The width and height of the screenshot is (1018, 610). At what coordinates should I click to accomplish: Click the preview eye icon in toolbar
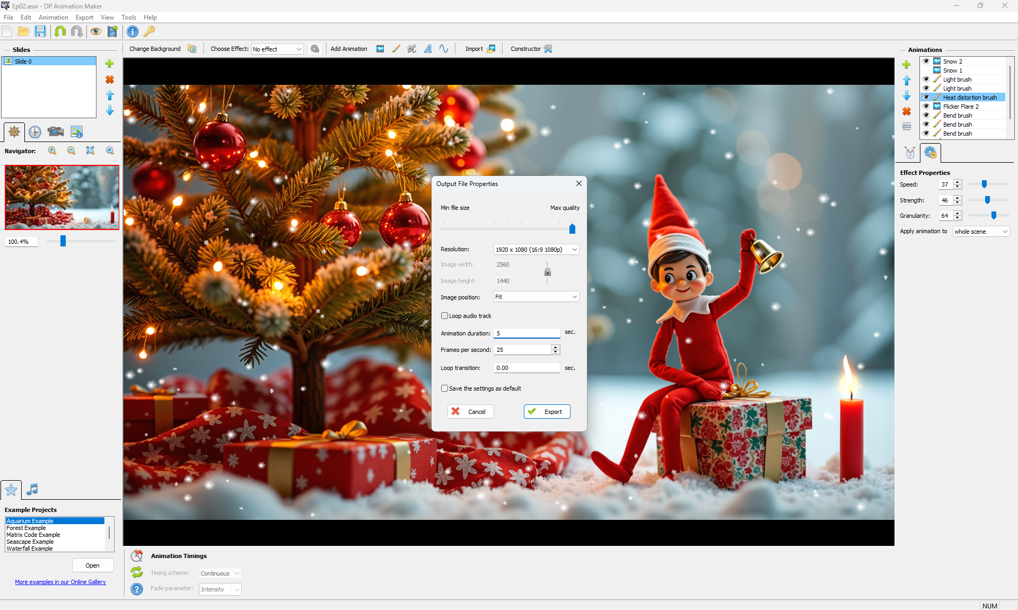click(x=95, y=31)
